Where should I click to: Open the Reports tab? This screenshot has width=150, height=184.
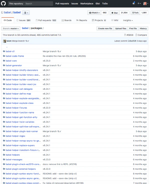pos(81,20)
